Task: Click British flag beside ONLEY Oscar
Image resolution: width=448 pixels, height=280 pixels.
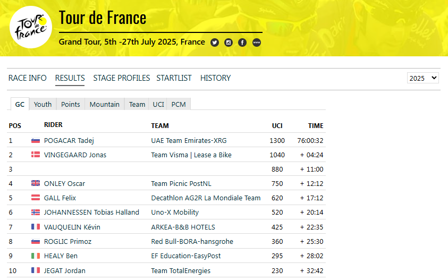Action: [36, 183]
